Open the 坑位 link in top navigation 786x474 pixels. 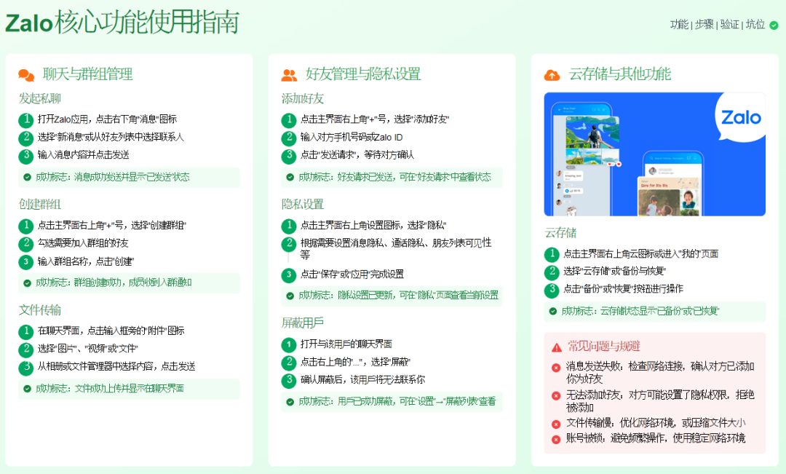coord(757,23)
